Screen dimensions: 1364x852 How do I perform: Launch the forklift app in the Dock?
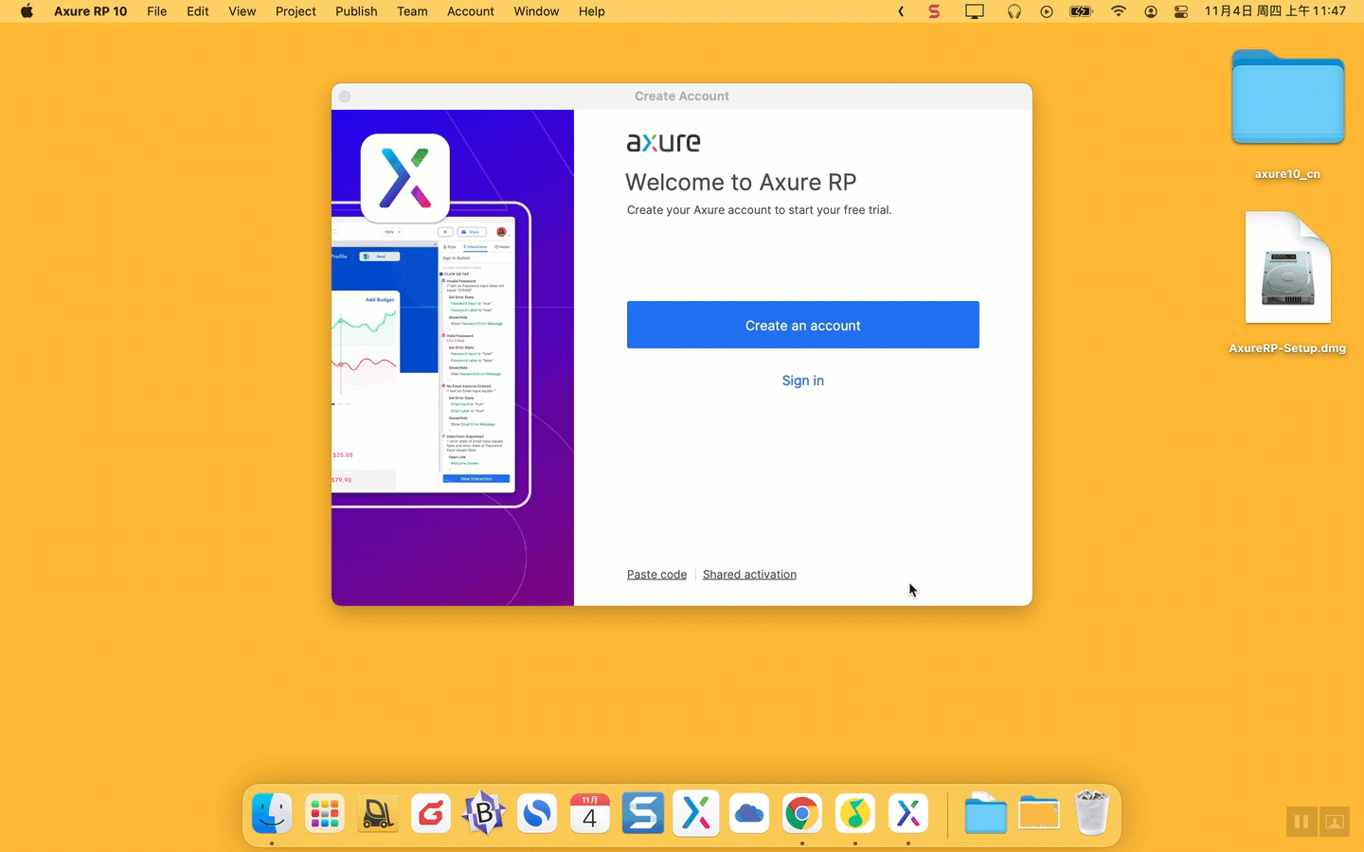378,813
